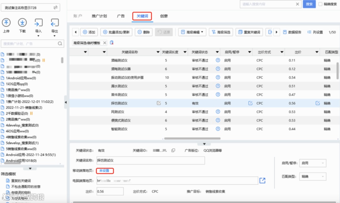
Task: Click the partially visible export toolbar icon
Action: click(x=270, y=32)
